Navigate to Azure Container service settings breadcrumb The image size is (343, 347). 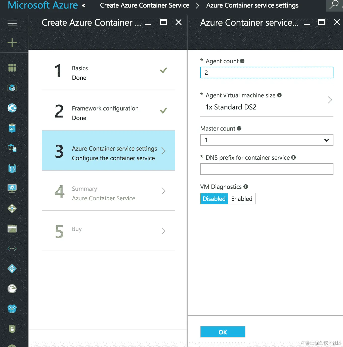[252, 5]
